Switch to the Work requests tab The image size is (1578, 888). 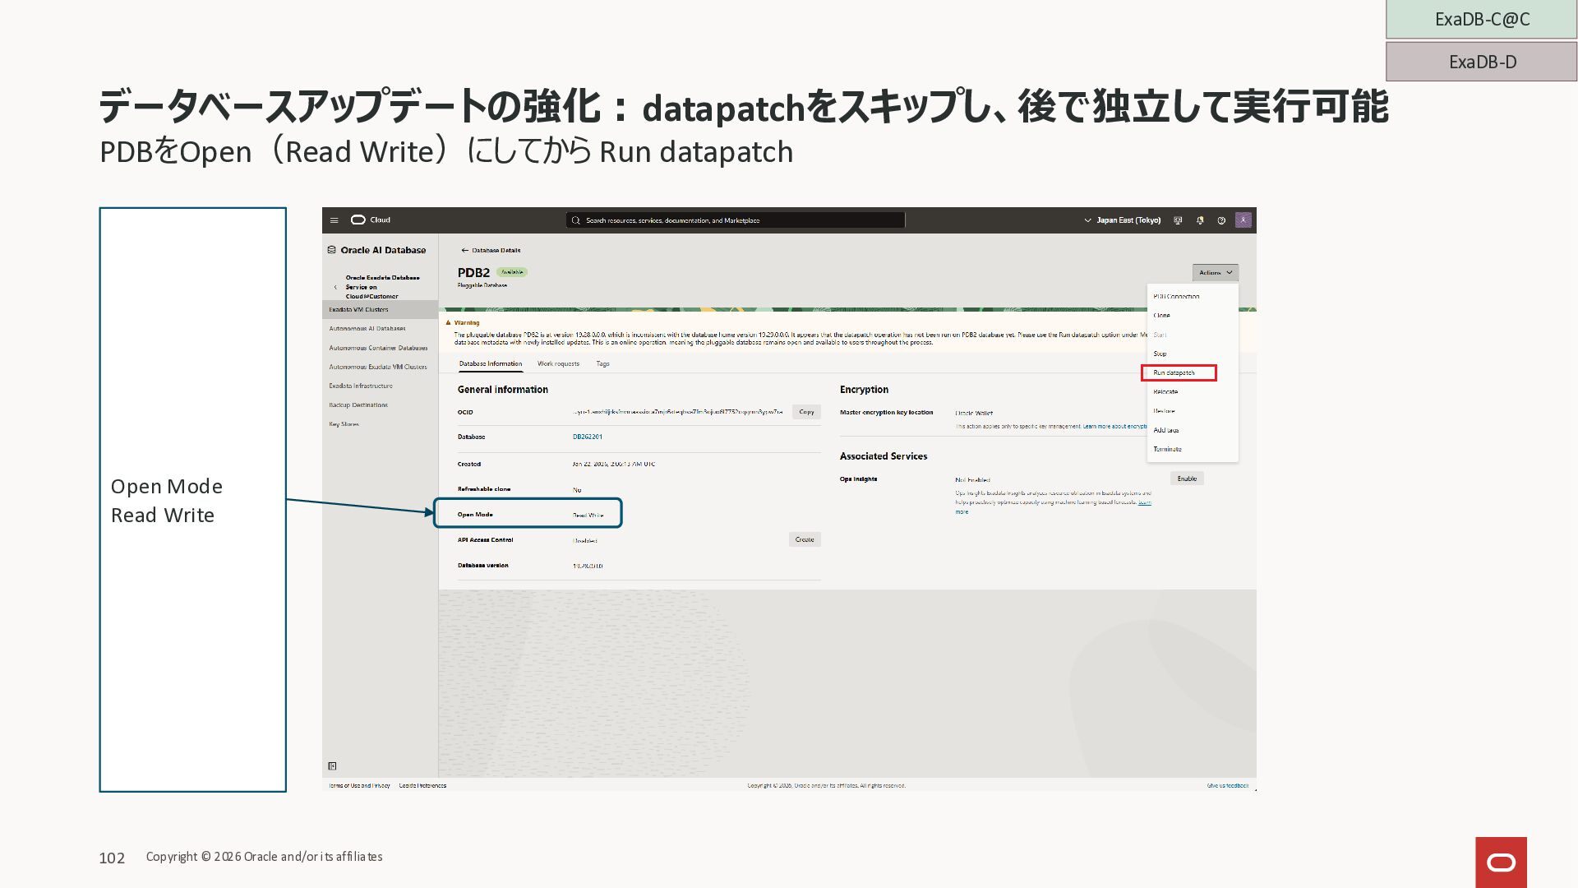coord(558,363)
